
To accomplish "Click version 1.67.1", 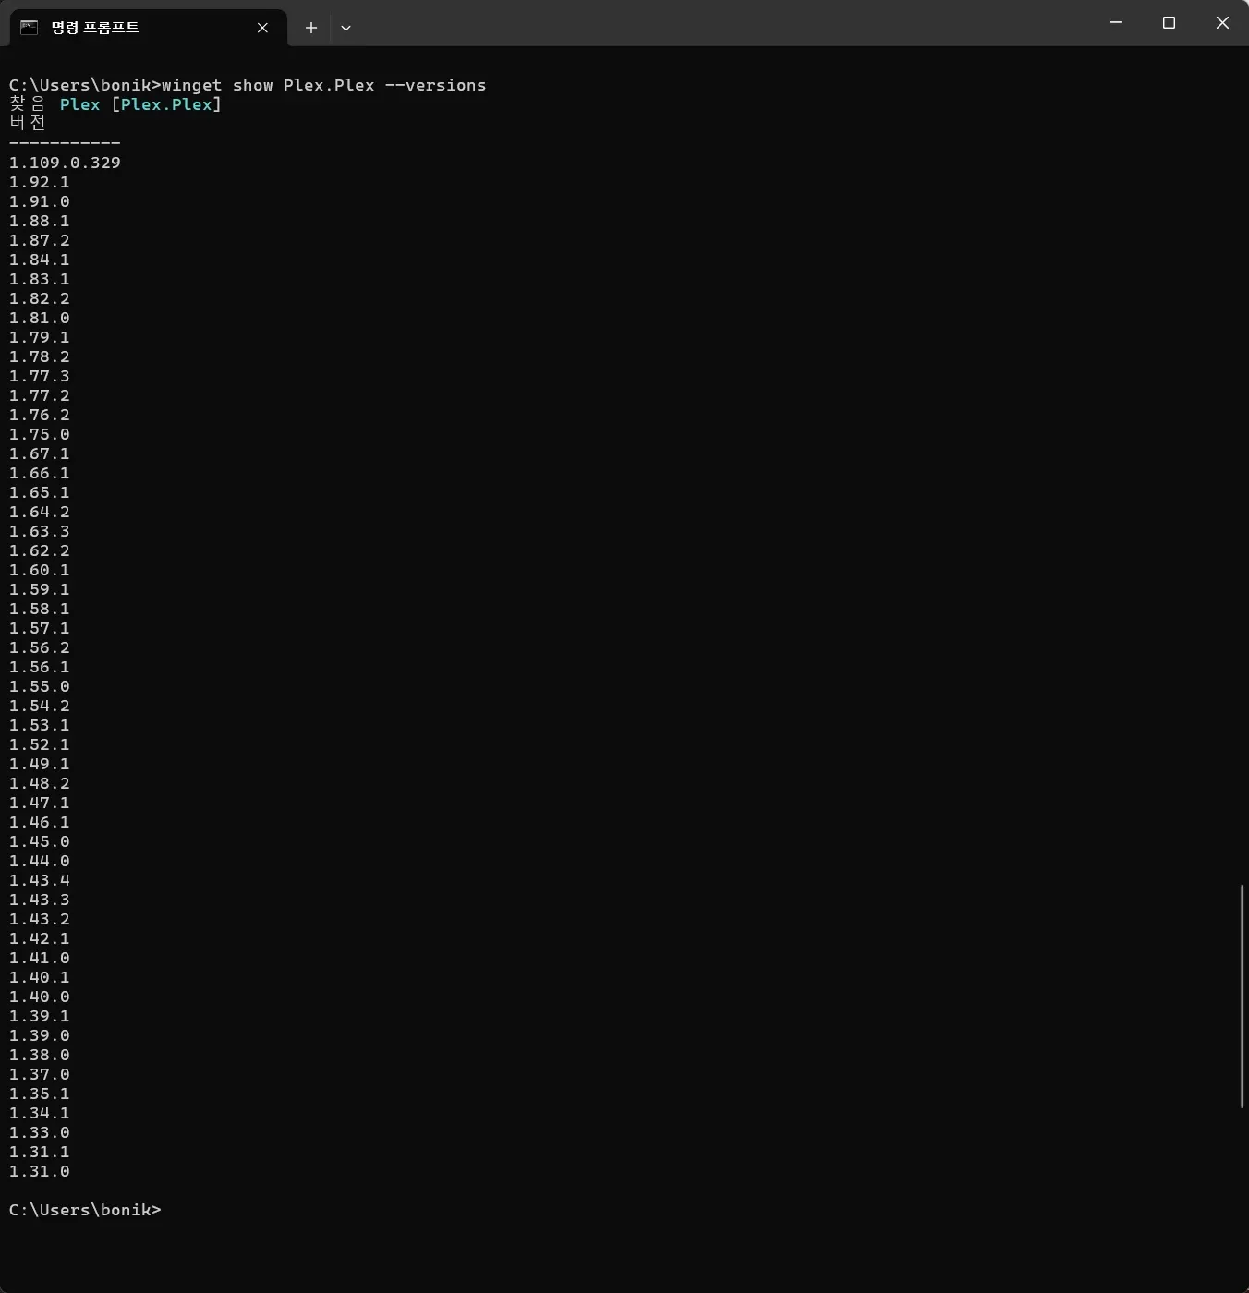I will pos(40,453).
